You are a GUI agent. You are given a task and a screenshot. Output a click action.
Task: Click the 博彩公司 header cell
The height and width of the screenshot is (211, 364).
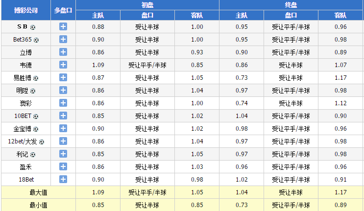(25, 10)
